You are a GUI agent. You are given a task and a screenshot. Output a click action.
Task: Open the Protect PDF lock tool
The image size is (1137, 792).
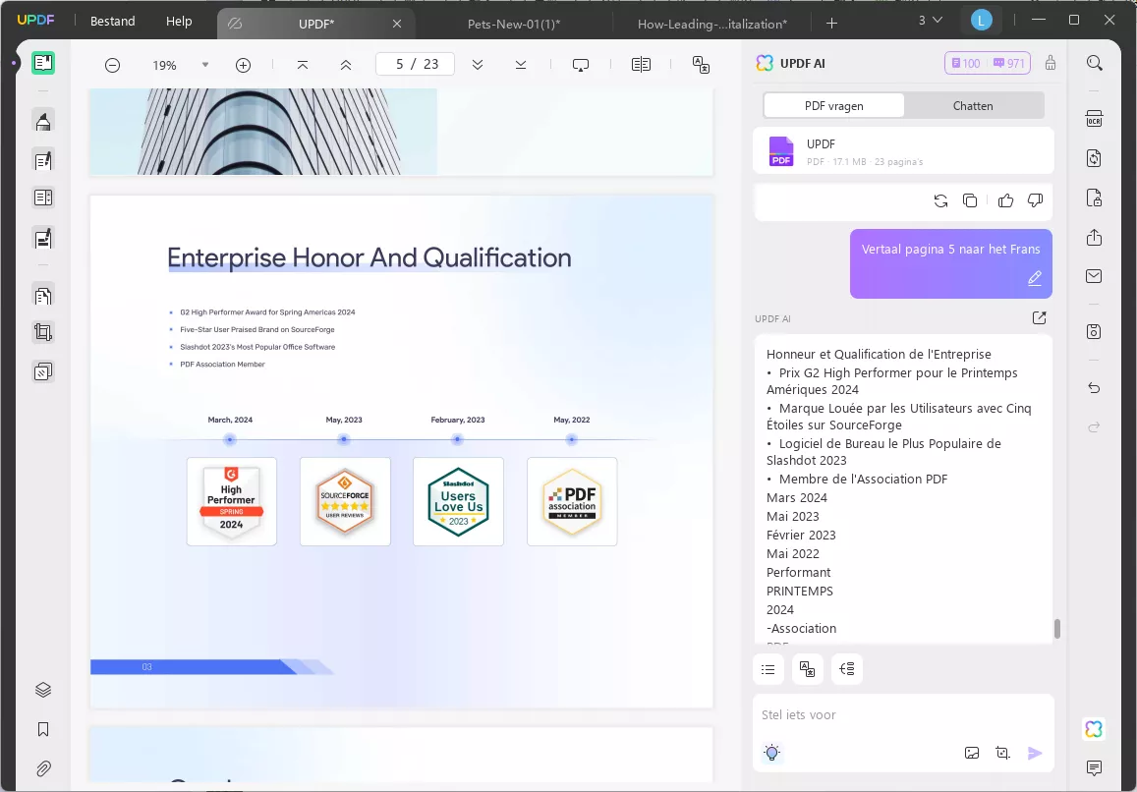[1094, 198]
